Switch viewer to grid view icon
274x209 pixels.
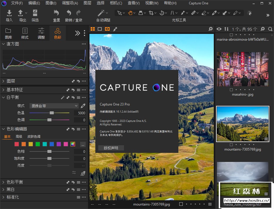93,29
